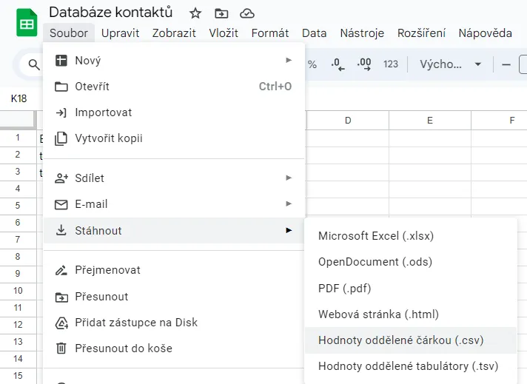This screenshot has height=384, width=527.
Task: Click the move to folder icon
Action: (x=221, y=13)
